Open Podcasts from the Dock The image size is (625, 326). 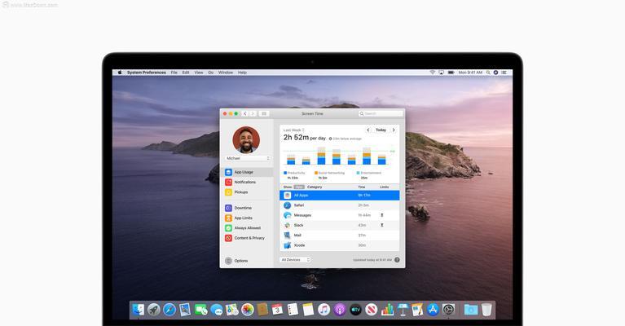coord(340,310)
